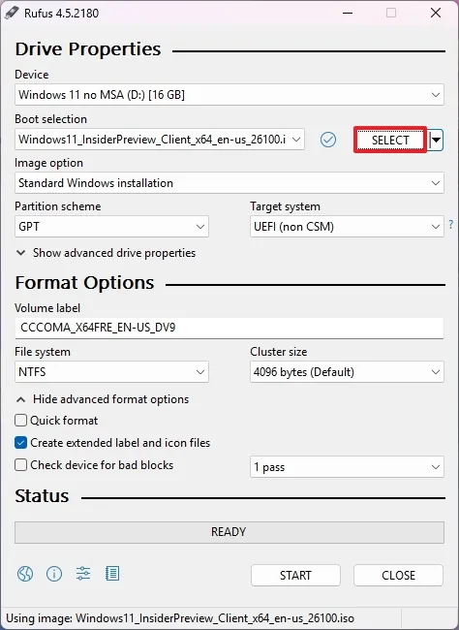Click the Status heading
Screen dimensions: 459x630
pyautogui.click(x=42, y=496)
